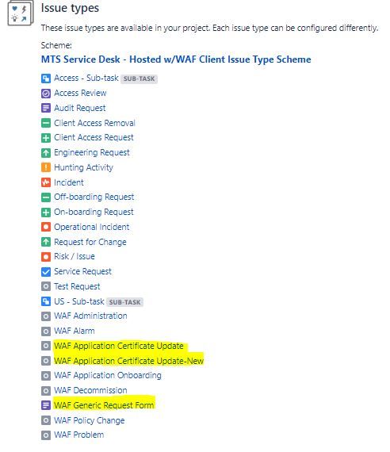
Task: Open Client Access Removal issue type
Action: (x=94, y=123)
